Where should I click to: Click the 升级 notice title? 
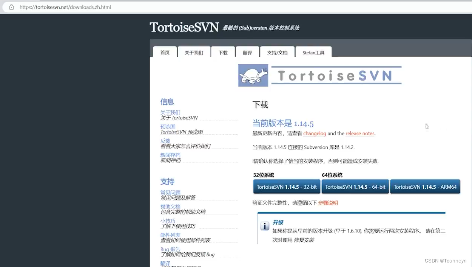tap(278, 222)
